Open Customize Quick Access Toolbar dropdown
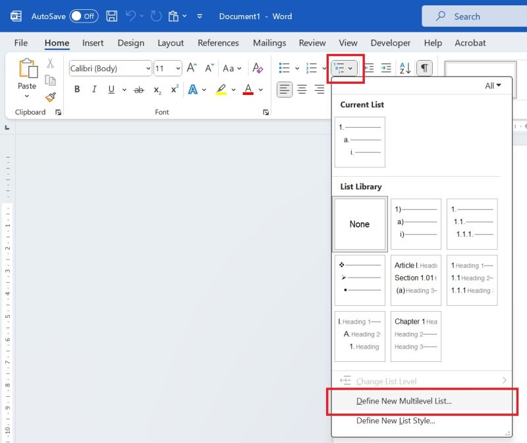Image resolution: width=527 pixels, height=443 pixels. (200, 16)
